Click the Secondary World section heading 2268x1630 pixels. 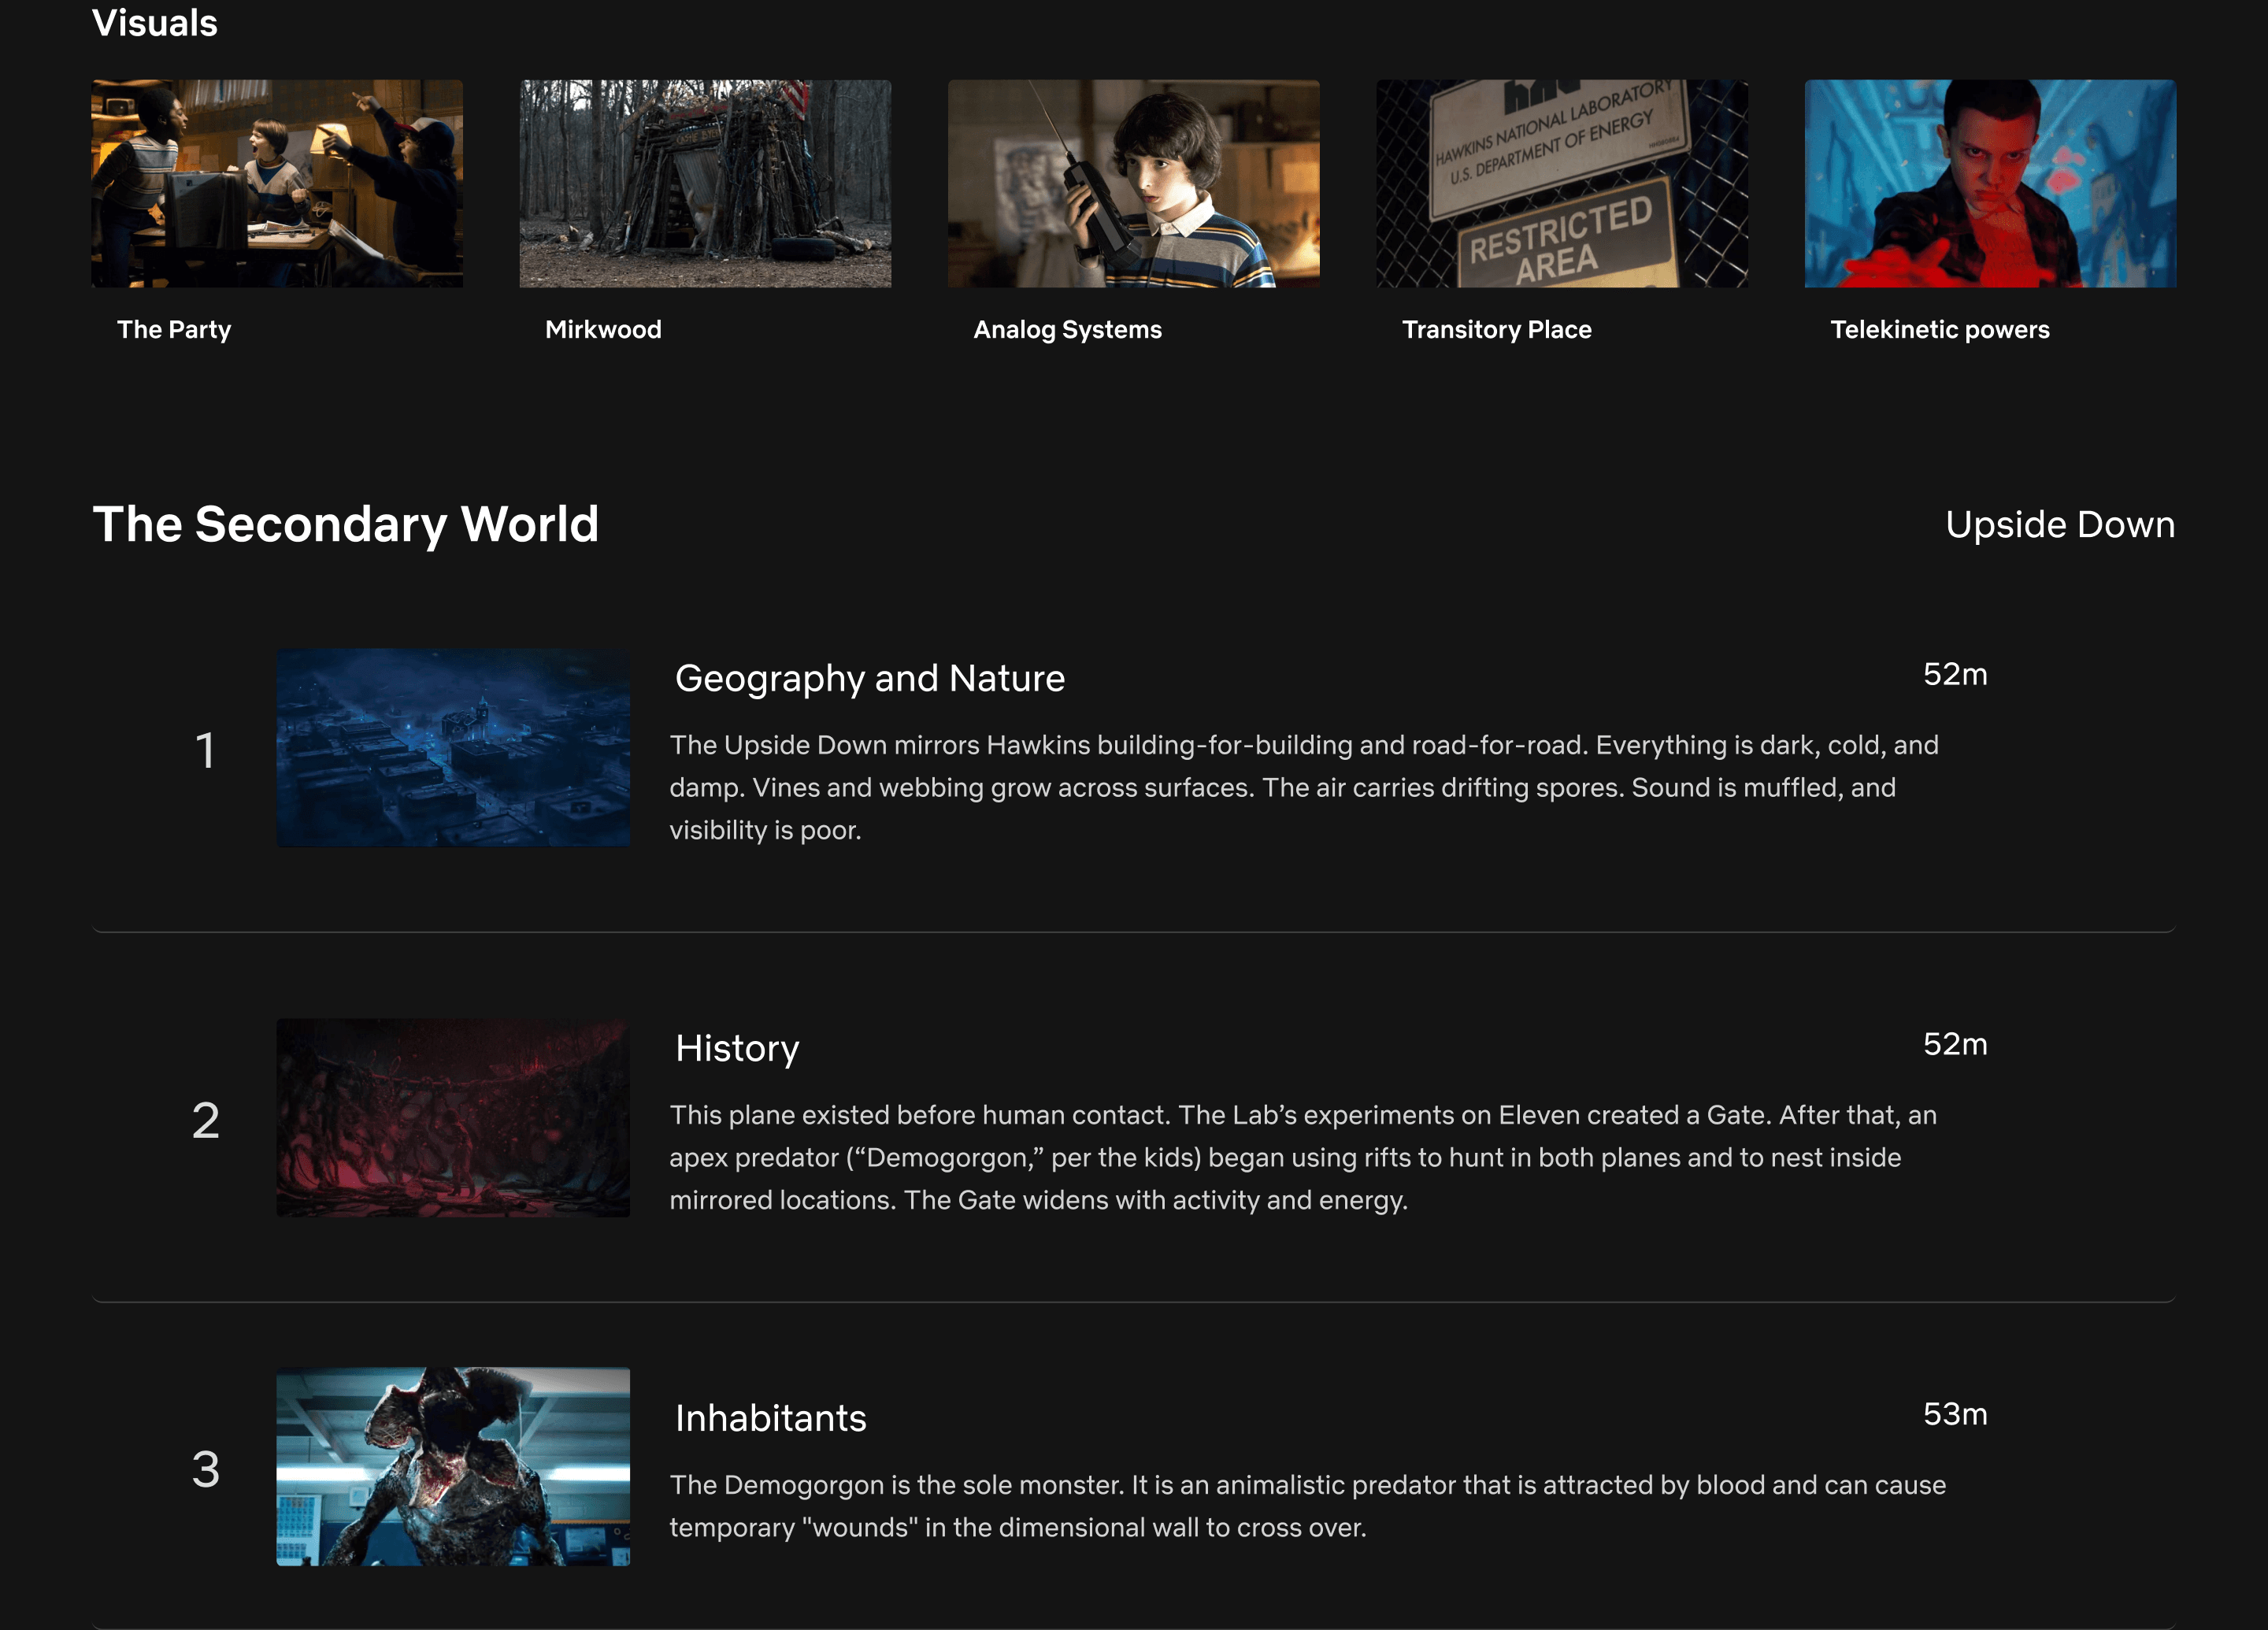pyautogui.click(x=346, y=525)
